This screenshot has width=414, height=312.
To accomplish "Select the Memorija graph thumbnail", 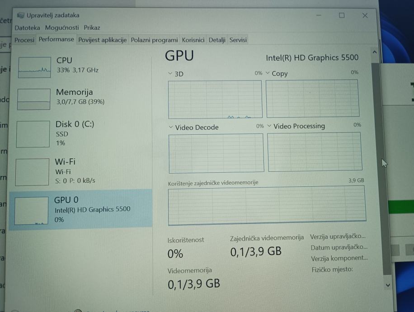I will [34, 99].
